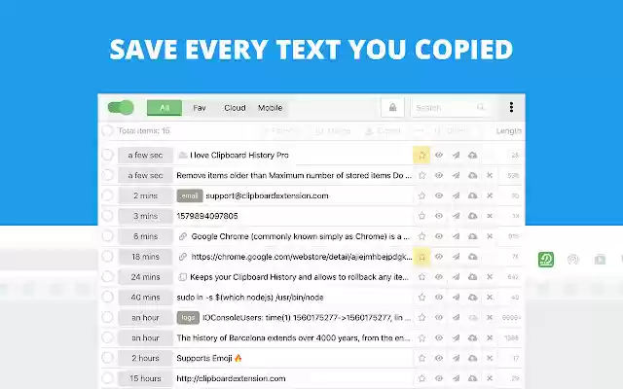Tick the checkbox for the 15 hours row
623x389 pixels.
[x=107, y=378]
